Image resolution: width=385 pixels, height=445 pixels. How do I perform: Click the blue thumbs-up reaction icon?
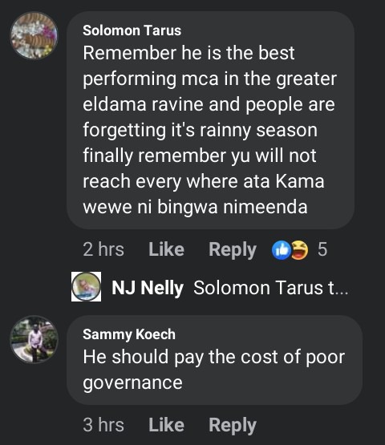pos(281,250)
